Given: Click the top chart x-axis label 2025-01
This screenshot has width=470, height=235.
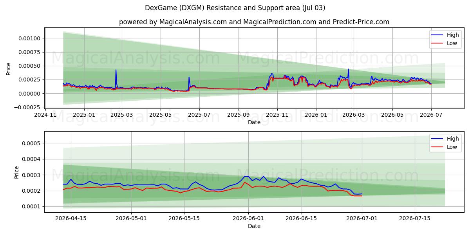Looking at the screenshot, I should pos(84,115).
